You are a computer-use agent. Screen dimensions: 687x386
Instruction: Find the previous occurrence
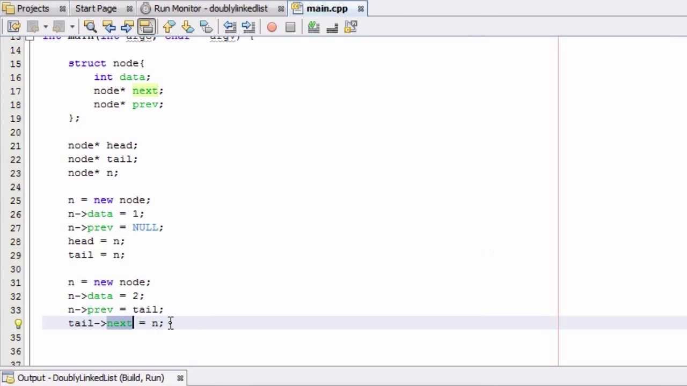pyautogui.click(x=109, y=26)
